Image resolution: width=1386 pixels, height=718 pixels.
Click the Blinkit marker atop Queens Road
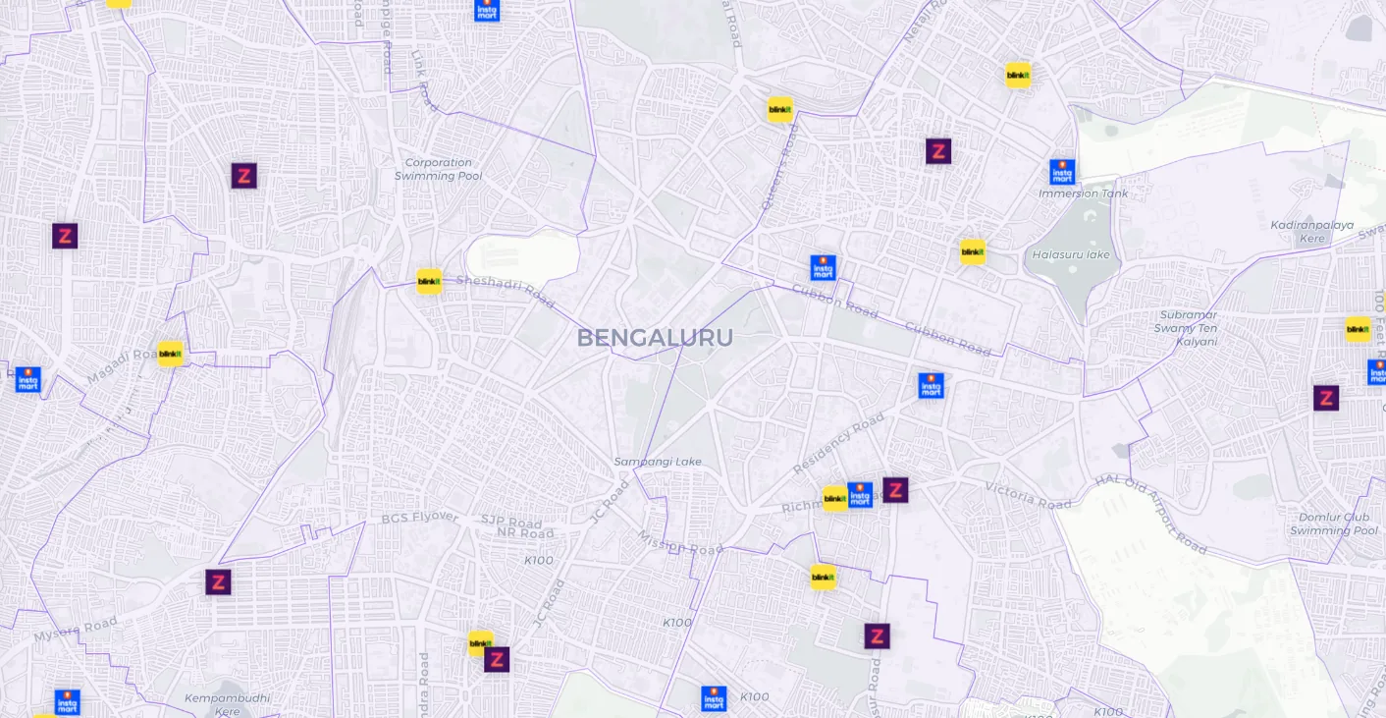tap(779, 109)
